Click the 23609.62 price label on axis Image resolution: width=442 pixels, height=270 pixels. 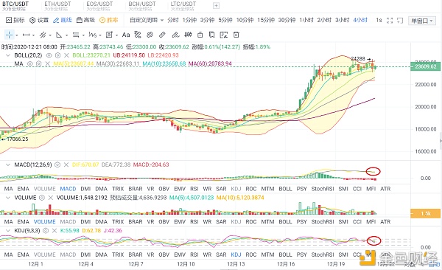(x=426, y=66)
